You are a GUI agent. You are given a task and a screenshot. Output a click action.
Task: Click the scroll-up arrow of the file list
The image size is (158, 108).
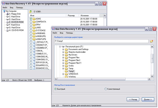point(105,15)
